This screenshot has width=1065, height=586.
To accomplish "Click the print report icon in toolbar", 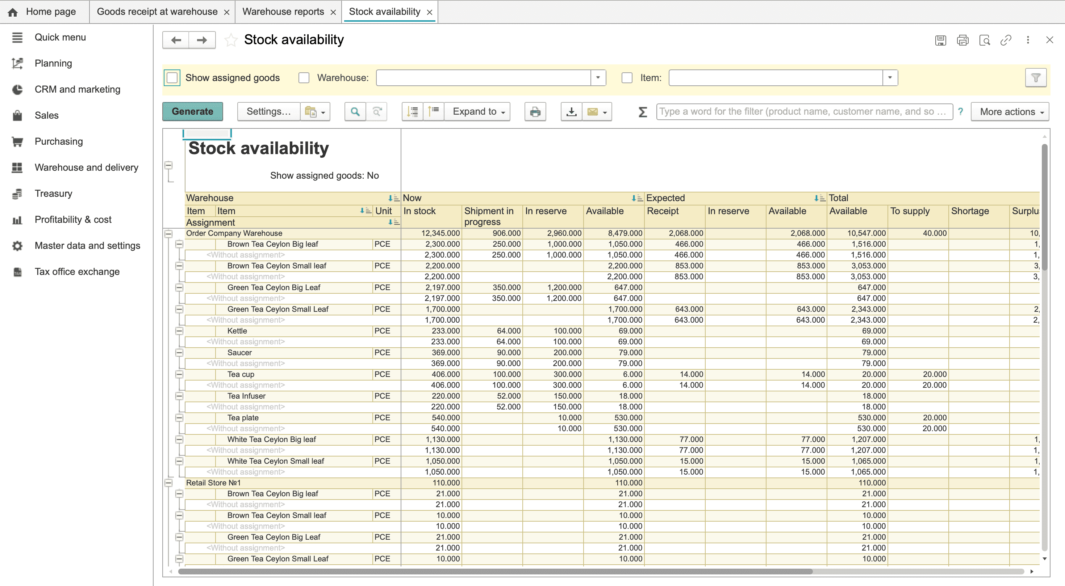I will coord(535,111).
